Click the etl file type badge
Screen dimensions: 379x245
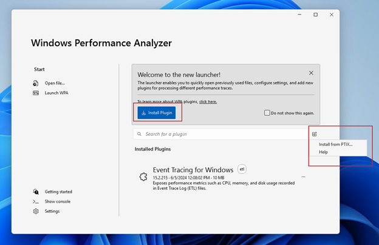tap(242, 169)
